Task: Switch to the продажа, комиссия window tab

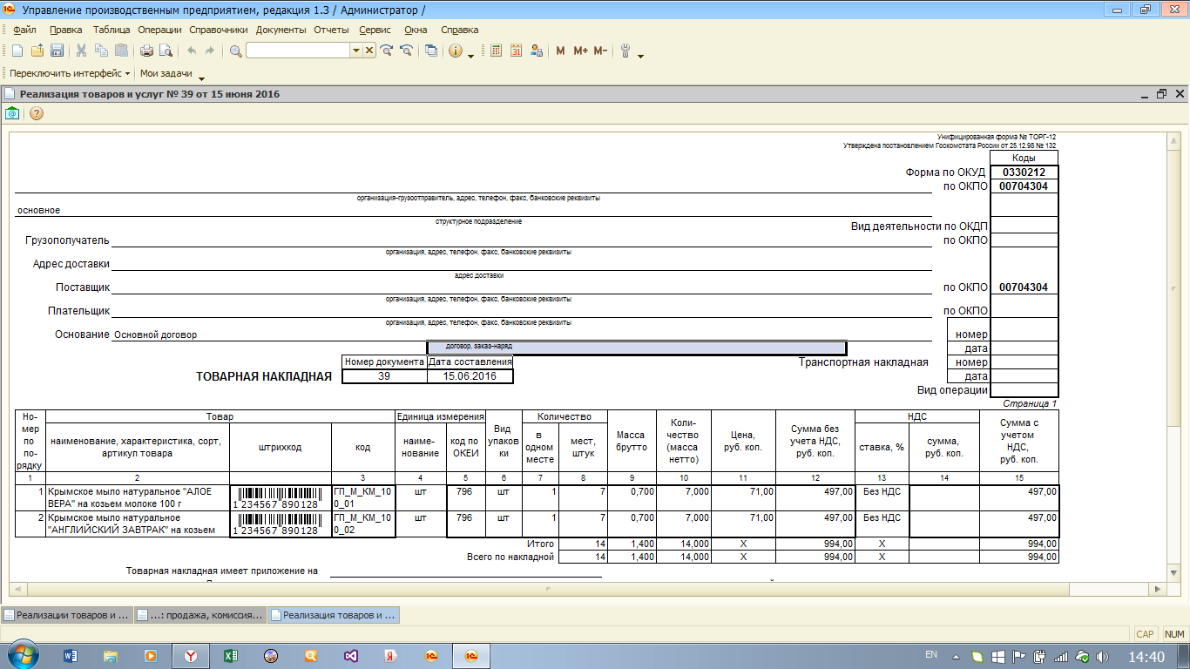Action: click(199, 615)
